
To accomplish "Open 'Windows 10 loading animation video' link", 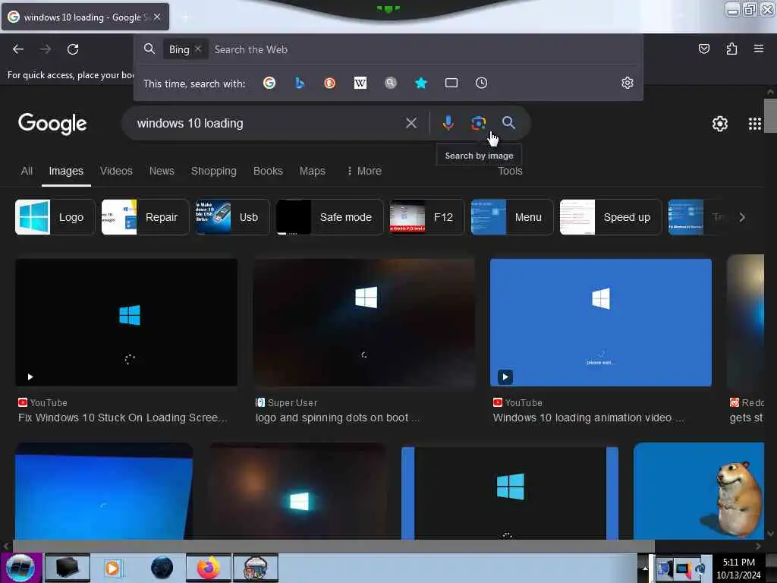I will (588, 418).
